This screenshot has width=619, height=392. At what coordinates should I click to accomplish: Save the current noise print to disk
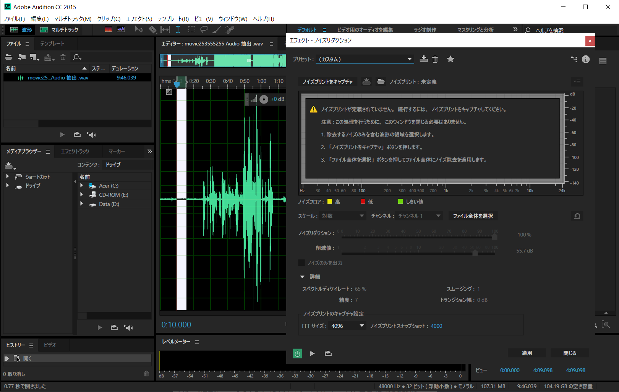pos(366,81)
